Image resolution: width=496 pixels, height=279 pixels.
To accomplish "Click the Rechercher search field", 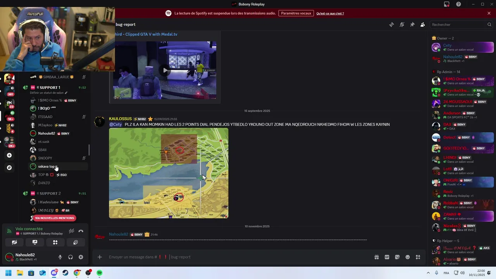I will point(462,24).
